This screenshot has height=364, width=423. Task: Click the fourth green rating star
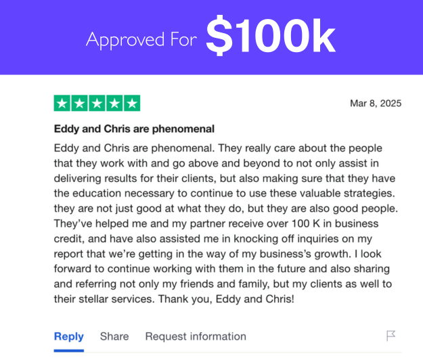[x=114, y=103]
